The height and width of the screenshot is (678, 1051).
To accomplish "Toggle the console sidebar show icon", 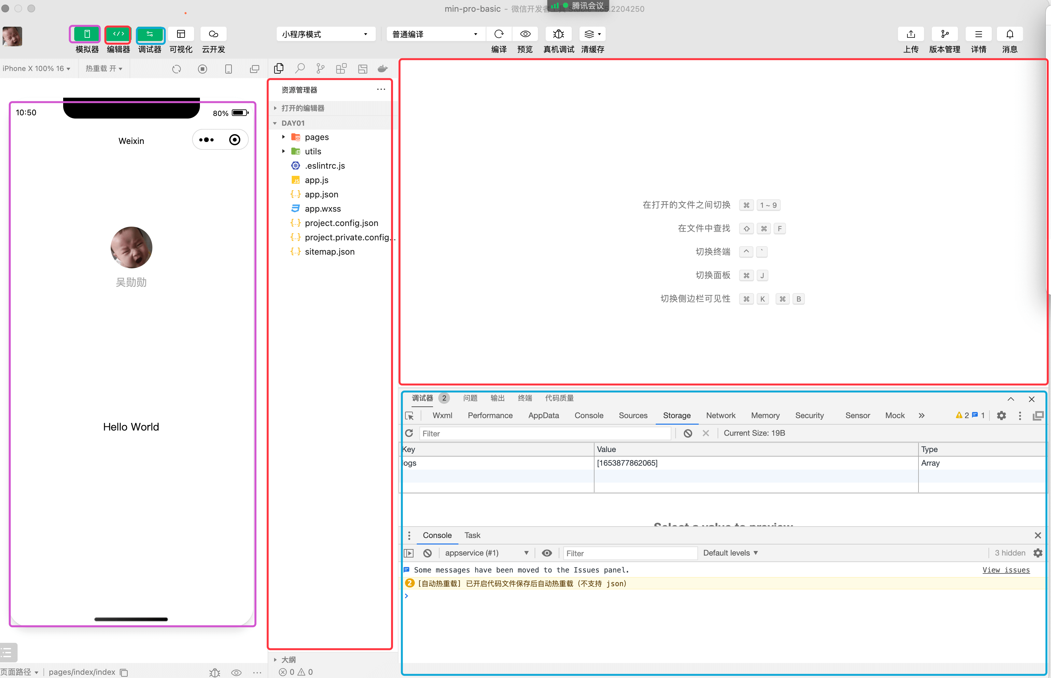I will point(409,553).
